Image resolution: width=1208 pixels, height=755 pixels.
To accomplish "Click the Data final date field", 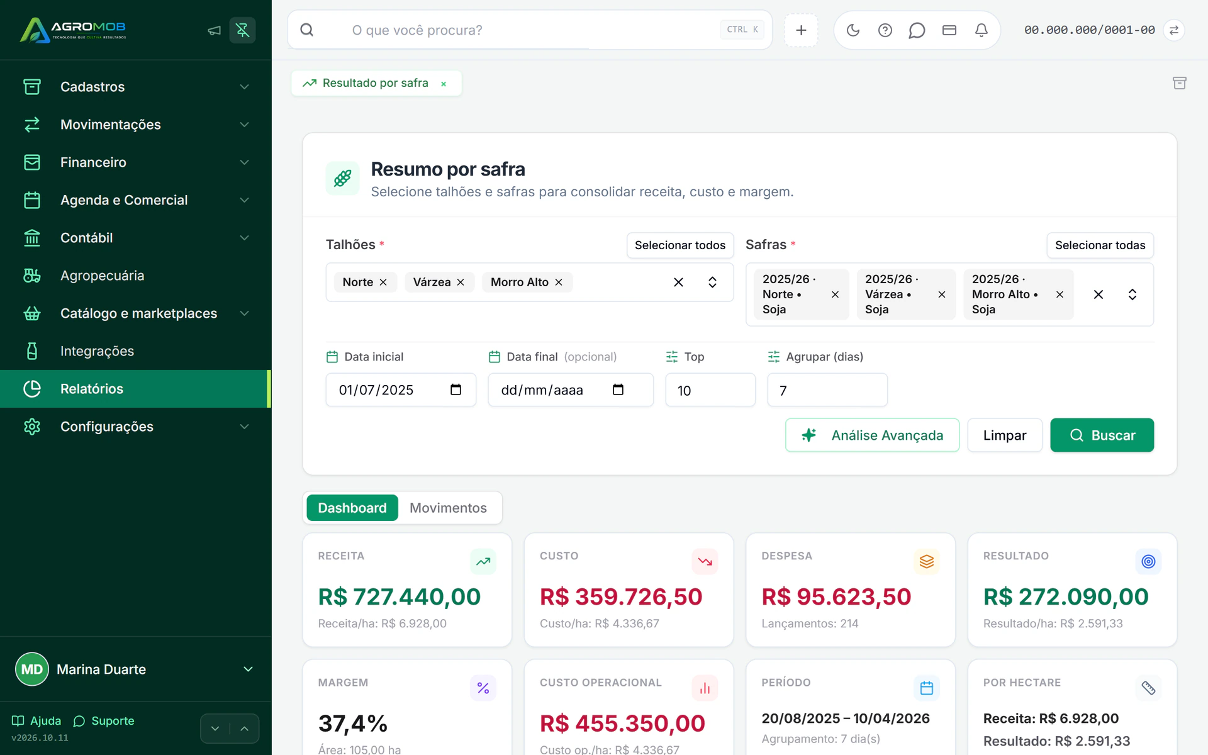I will pos(571,390).
